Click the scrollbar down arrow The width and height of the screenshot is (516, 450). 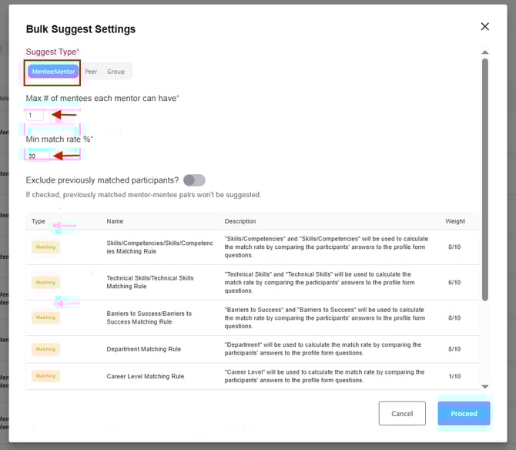484,386
